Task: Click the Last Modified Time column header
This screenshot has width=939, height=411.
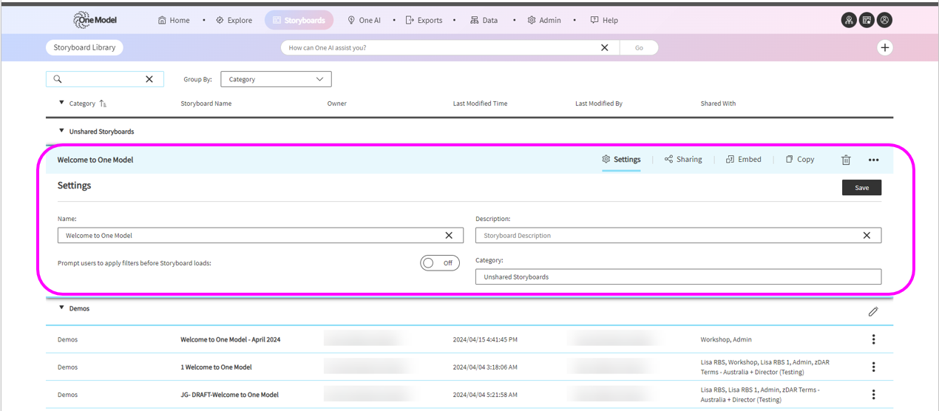Action: (x=480, y=103)
